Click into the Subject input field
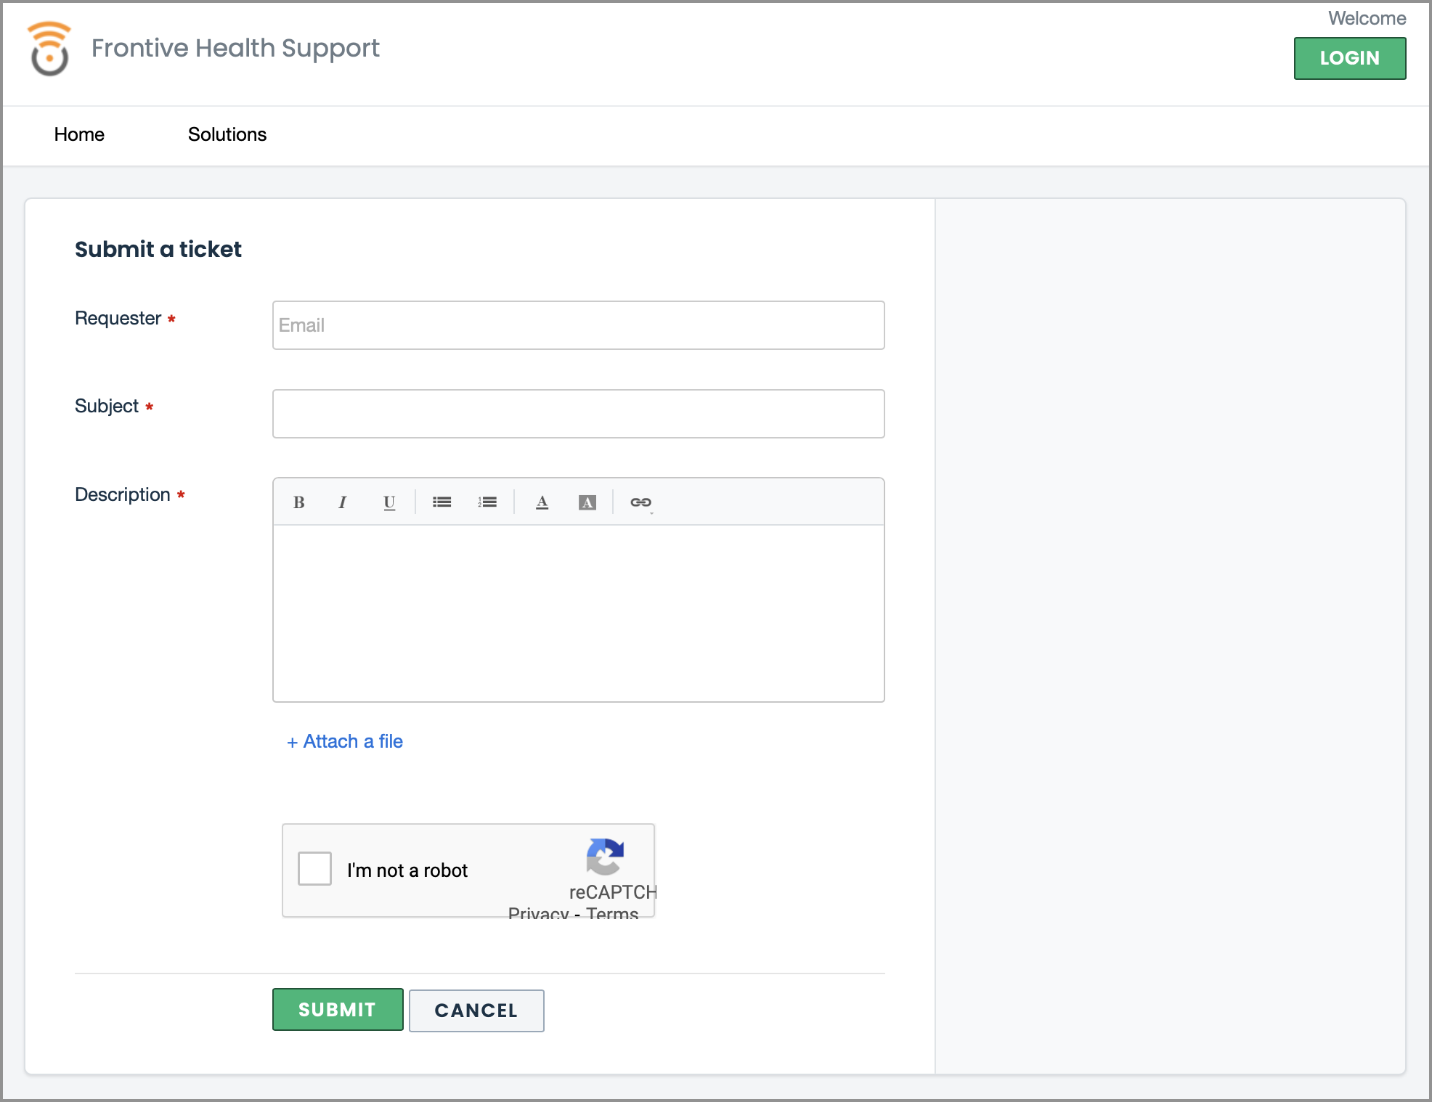This screenshot has height=1102, width=1432. click(x=578, y=414)
